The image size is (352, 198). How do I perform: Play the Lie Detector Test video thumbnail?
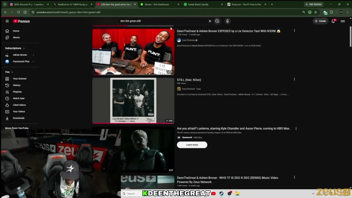click(133, 52)
